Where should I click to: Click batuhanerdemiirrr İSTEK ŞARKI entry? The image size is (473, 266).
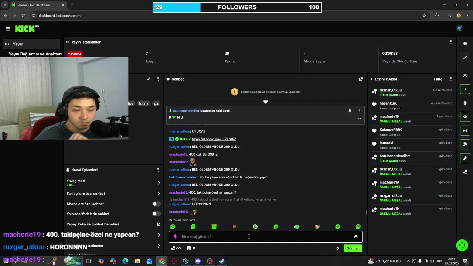412,158
